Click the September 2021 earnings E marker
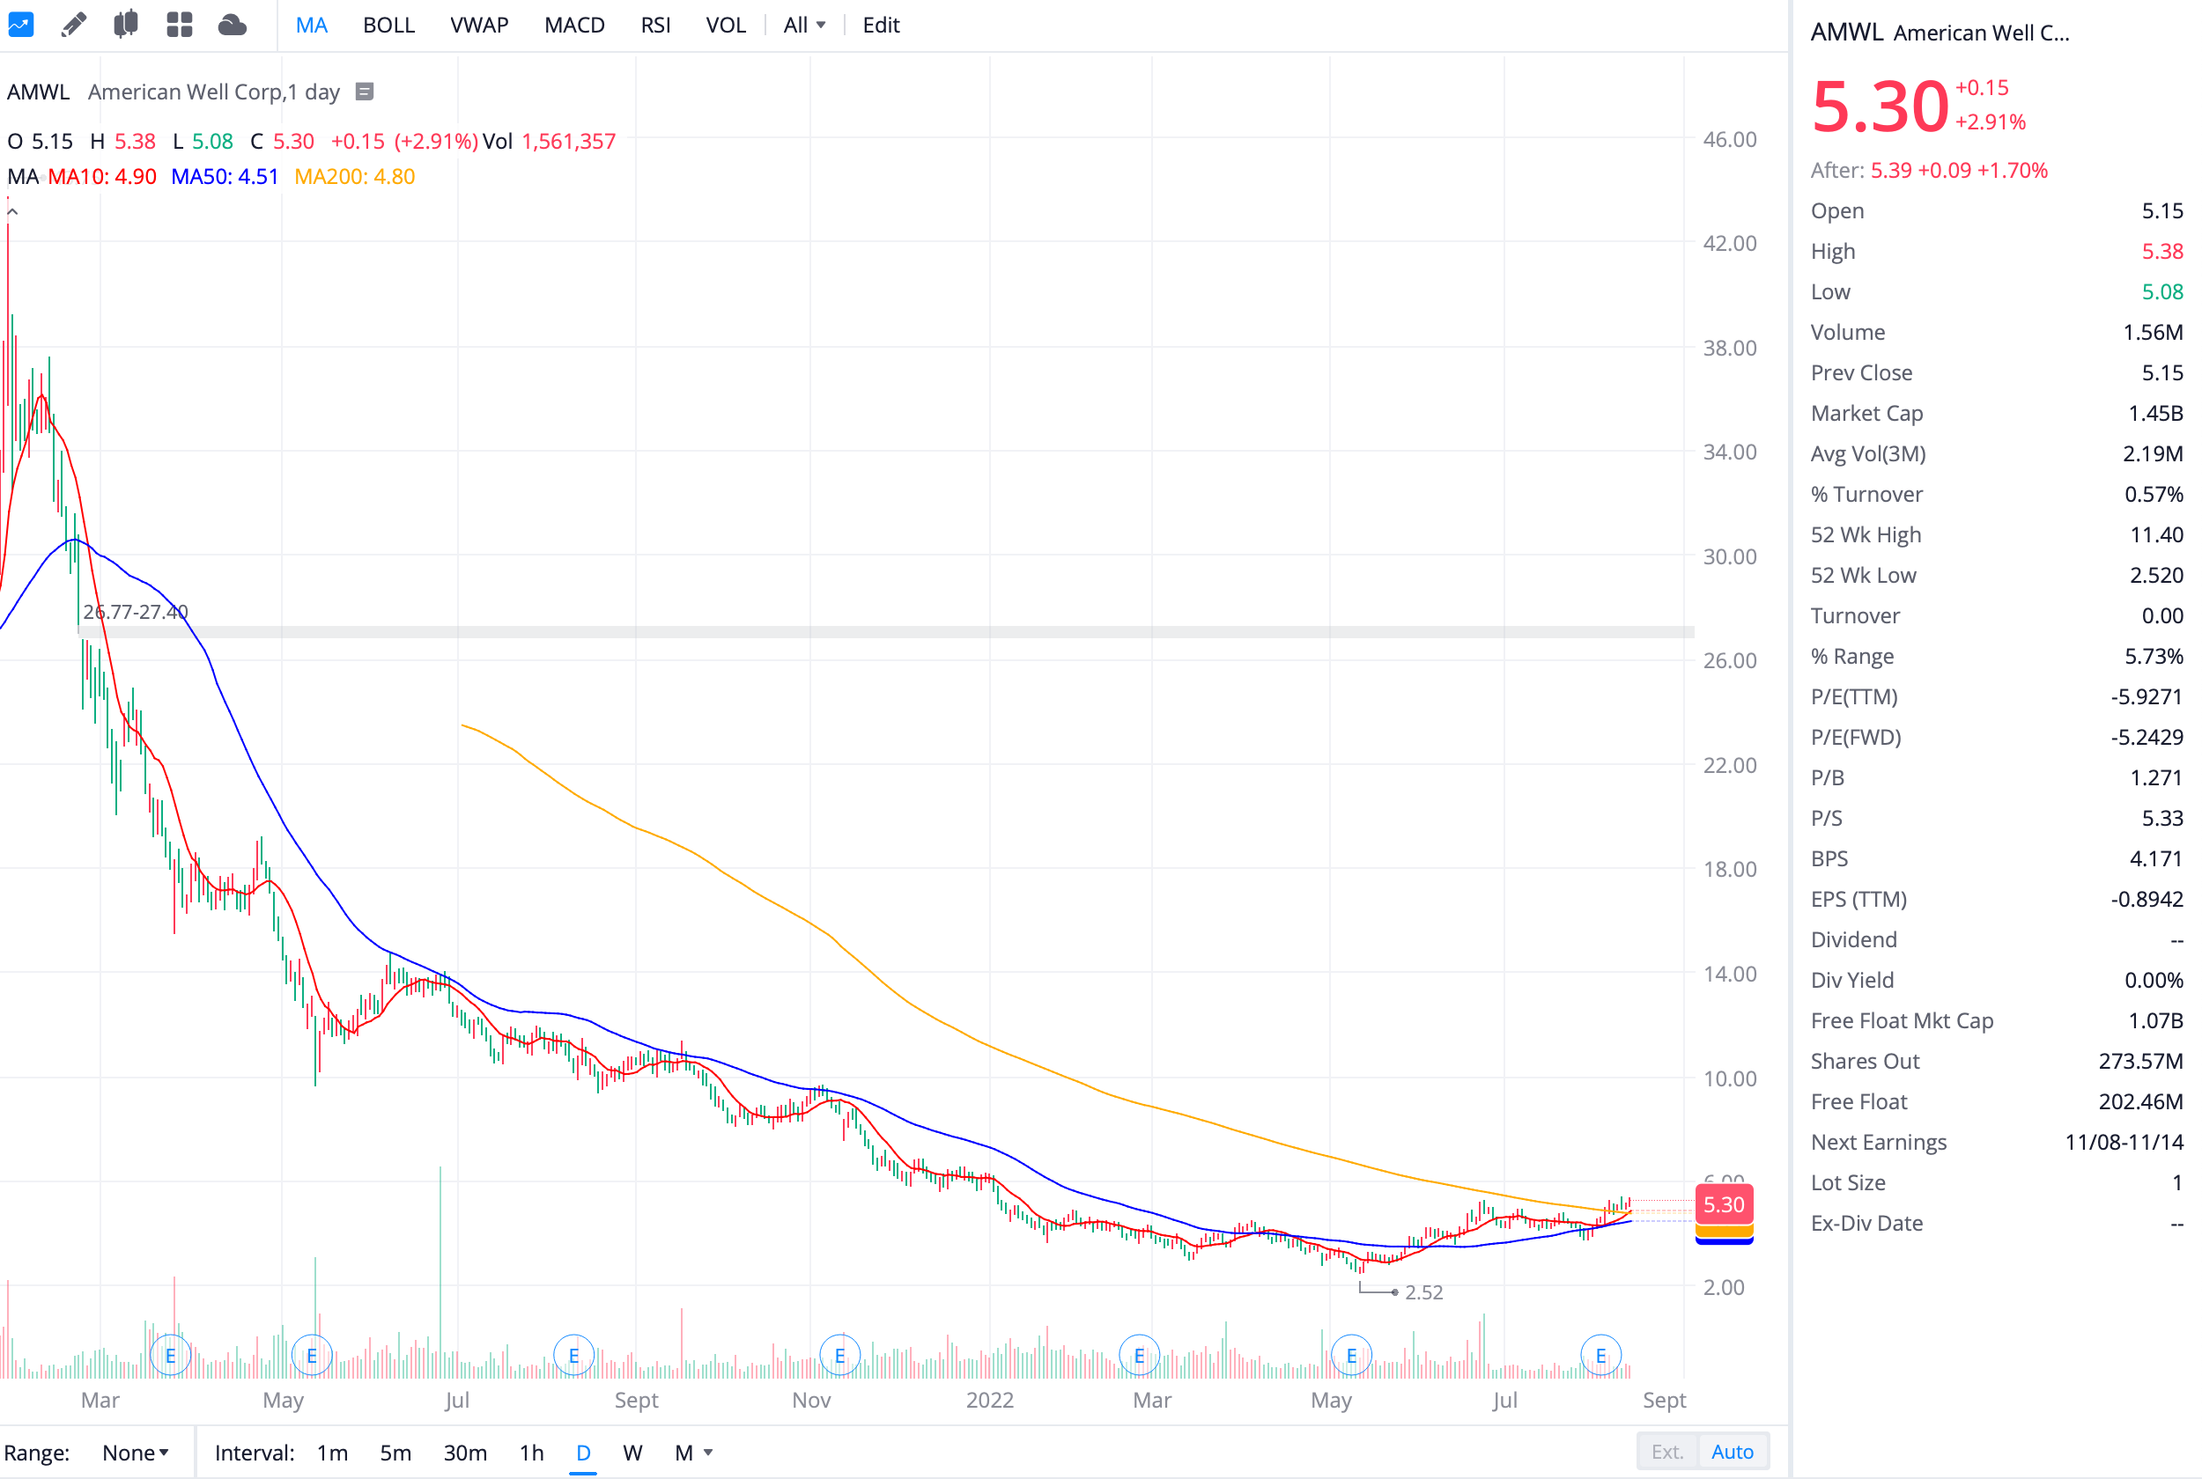The height and width of the screenshot is (1479, 2202). click(573, 1356)
